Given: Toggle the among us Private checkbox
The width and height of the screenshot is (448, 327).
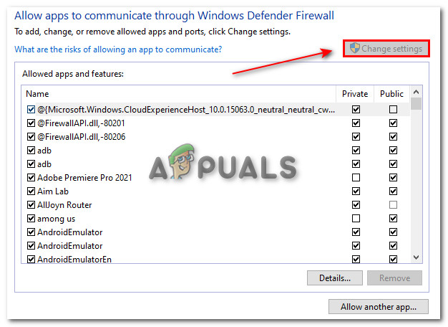Looking at the screenshot, I should [356, 218].
